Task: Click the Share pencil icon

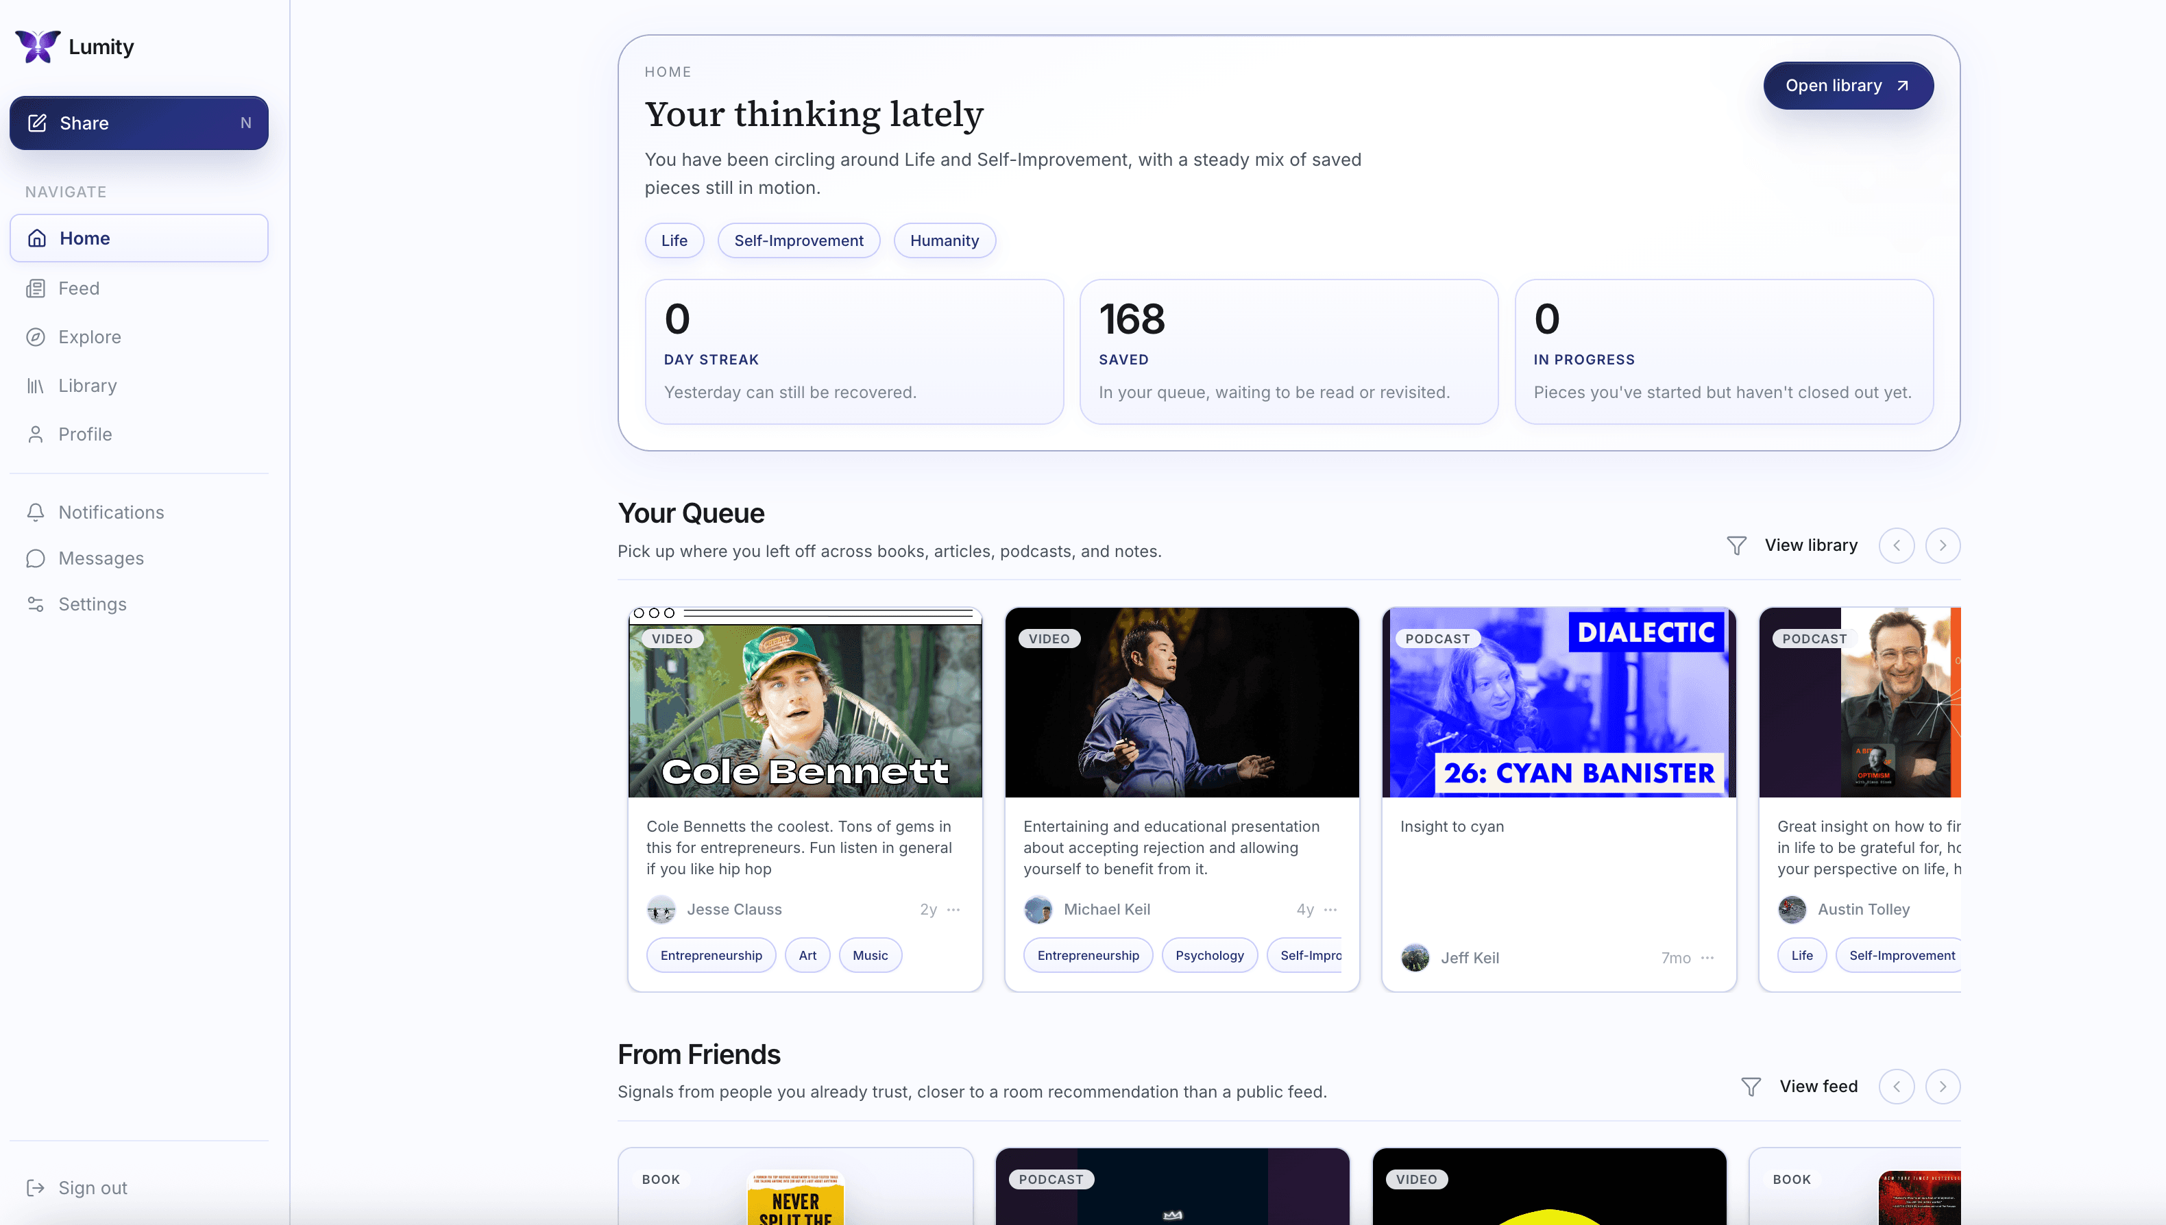Action: pyautogui.click(x=37, y=123)
